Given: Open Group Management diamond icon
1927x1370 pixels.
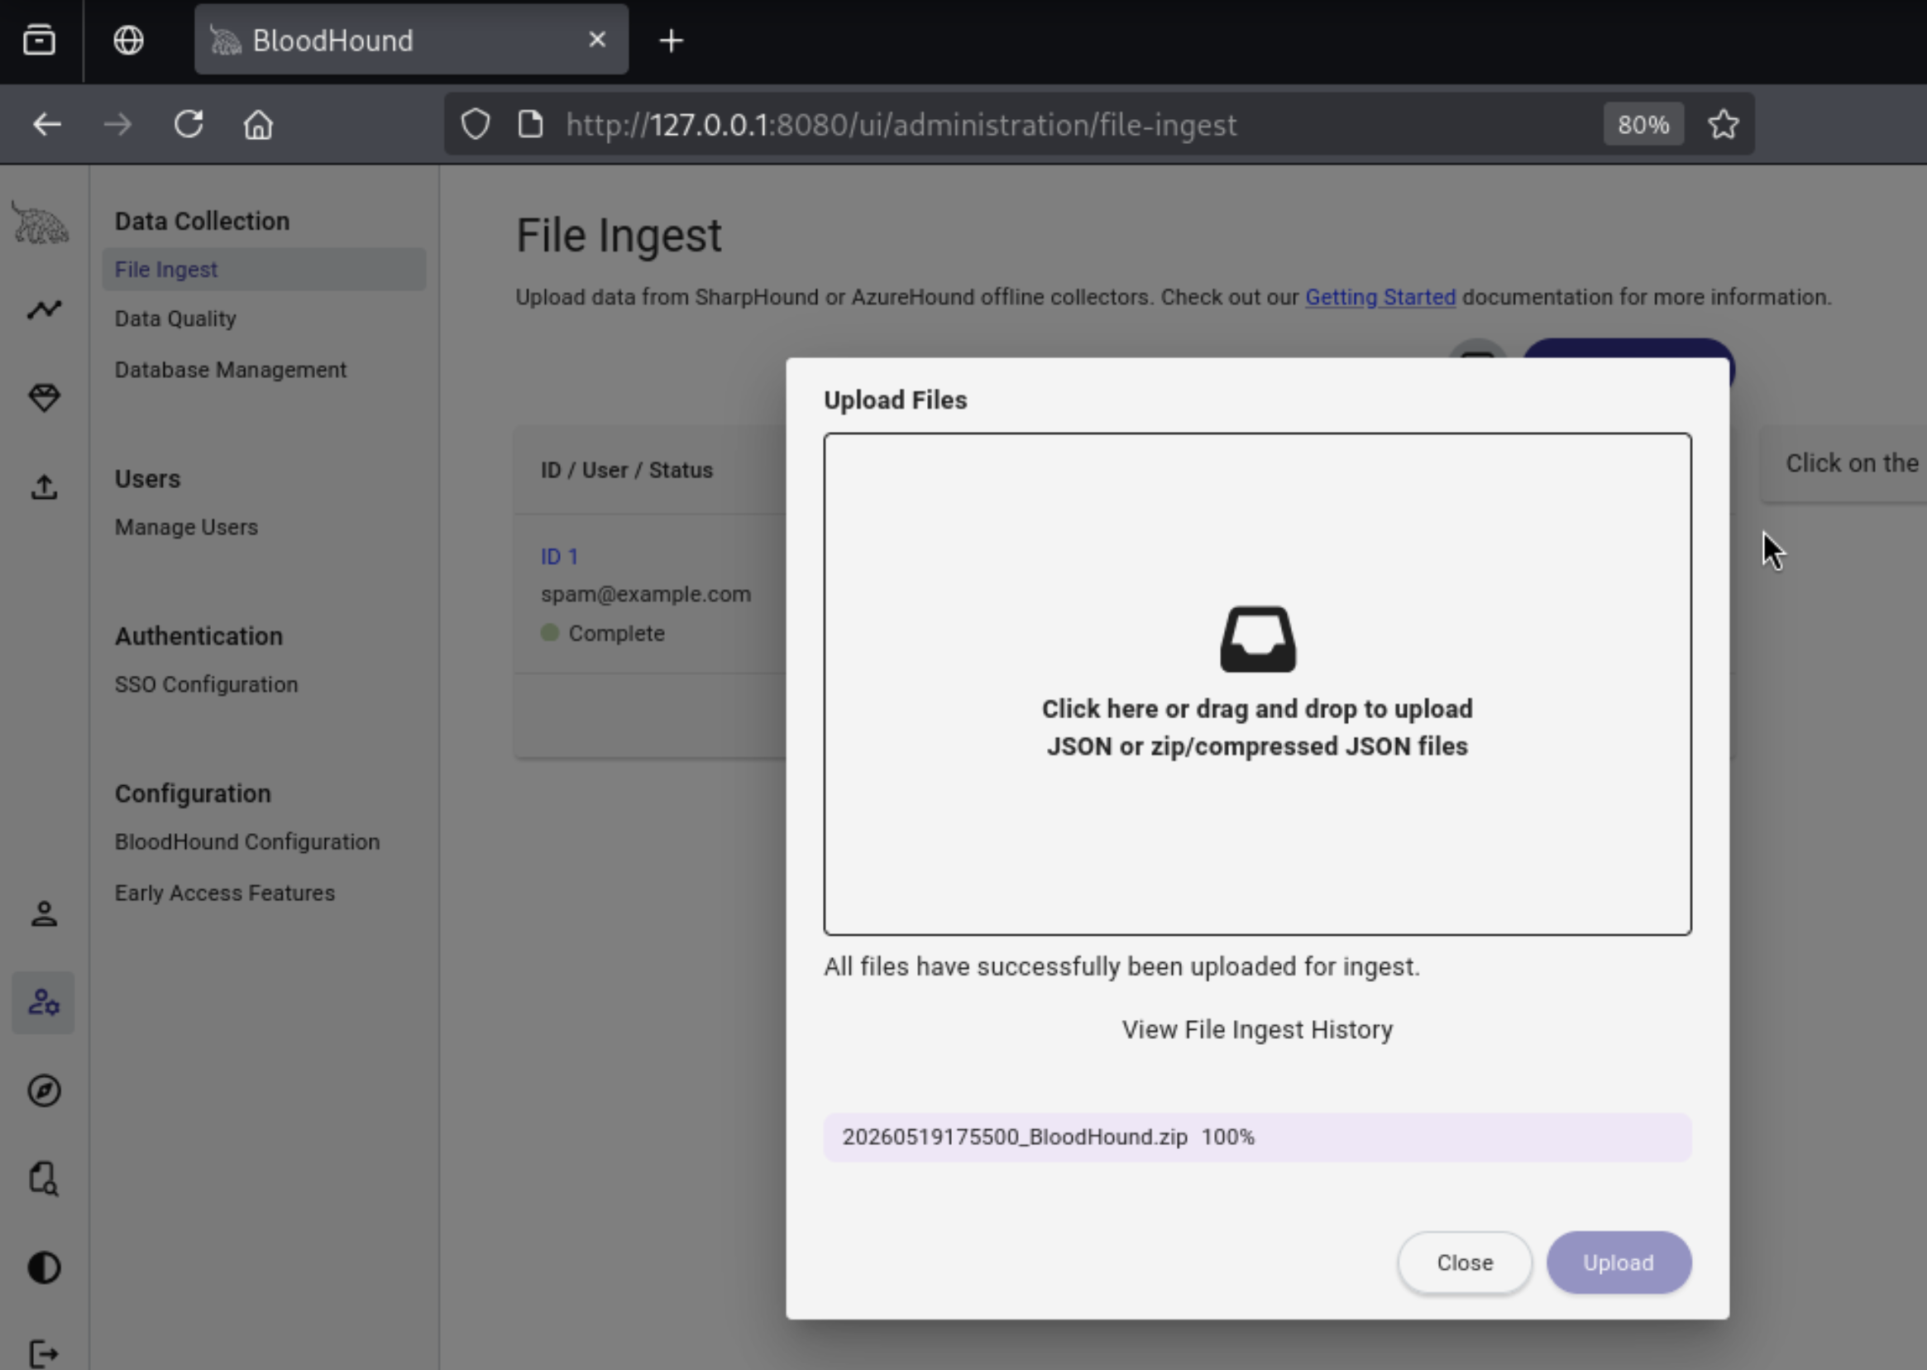Looking at the screenshot, I should coord(44,398).
